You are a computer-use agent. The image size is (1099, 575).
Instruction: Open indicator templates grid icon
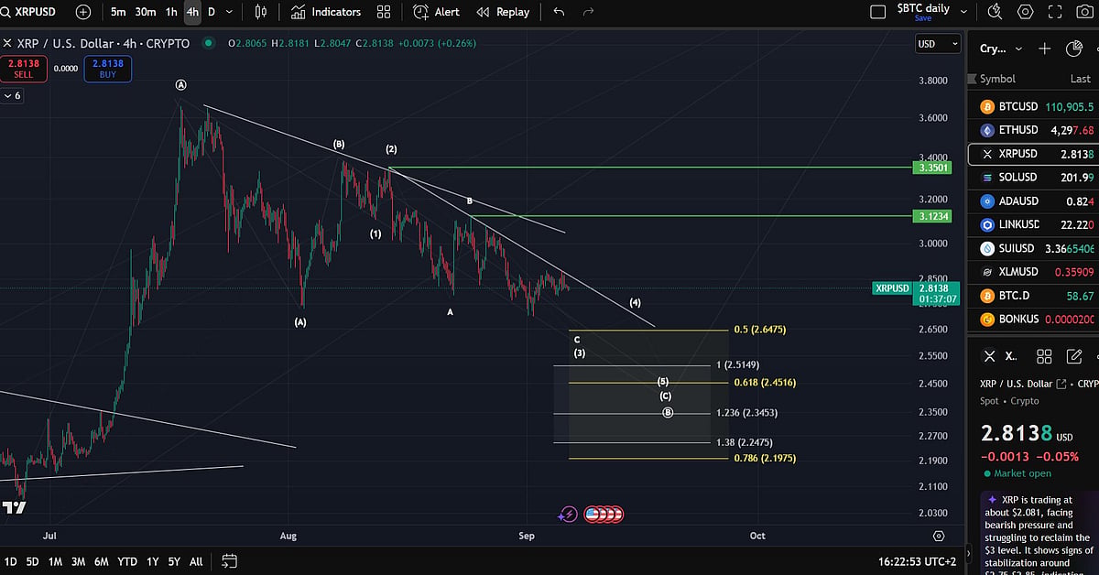point(384,12)
